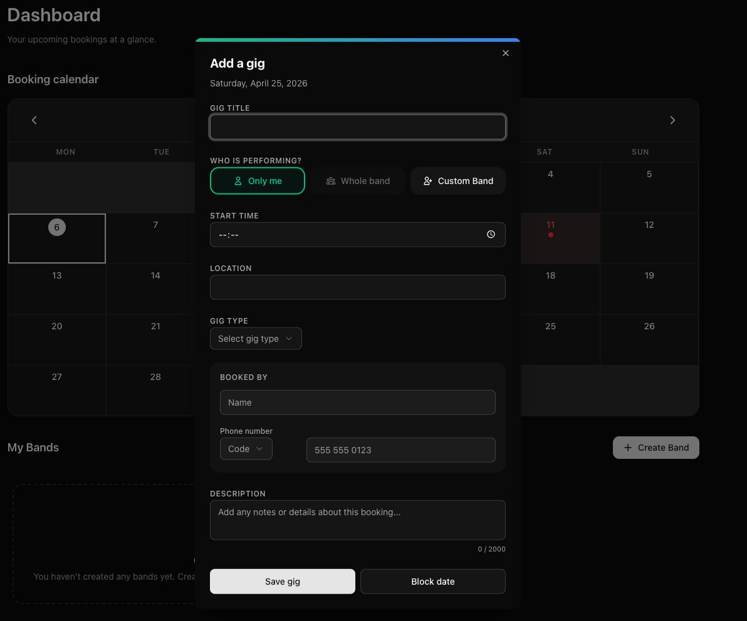
Task: Click the Create Band button
Action: [x=656, y=448]
